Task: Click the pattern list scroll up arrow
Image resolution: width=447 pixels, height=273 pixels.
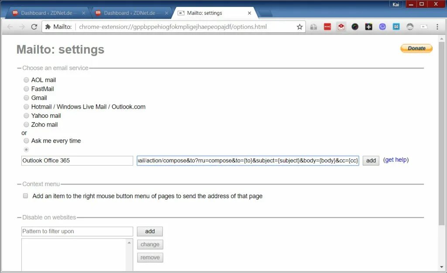Action: [129, 243]
